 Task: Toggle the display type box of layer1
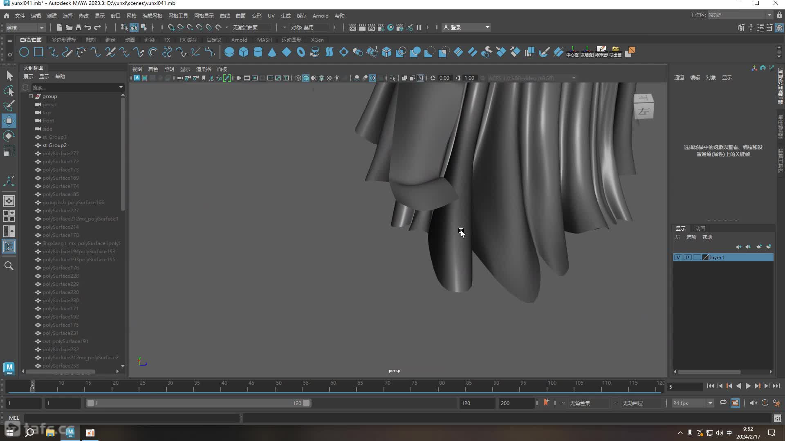pos(697,257)
